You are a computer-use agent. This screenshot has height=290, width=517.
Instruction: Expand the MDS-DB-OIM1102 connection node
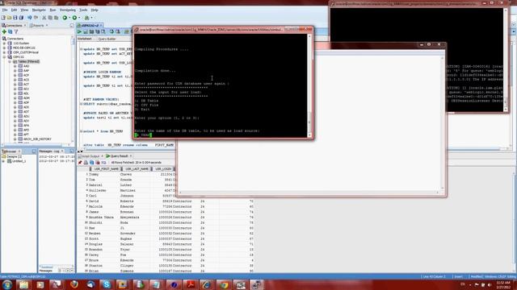pyautogui.click(x=5, y=48)
